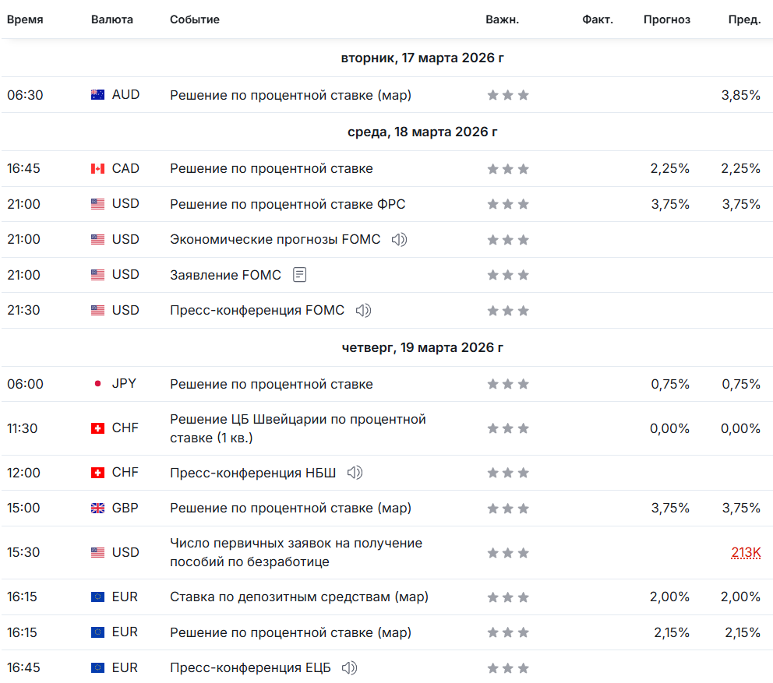
Task: Click speaker icon beside Пресс-конференция ЕЦБ
Action: tap(349, 668)
